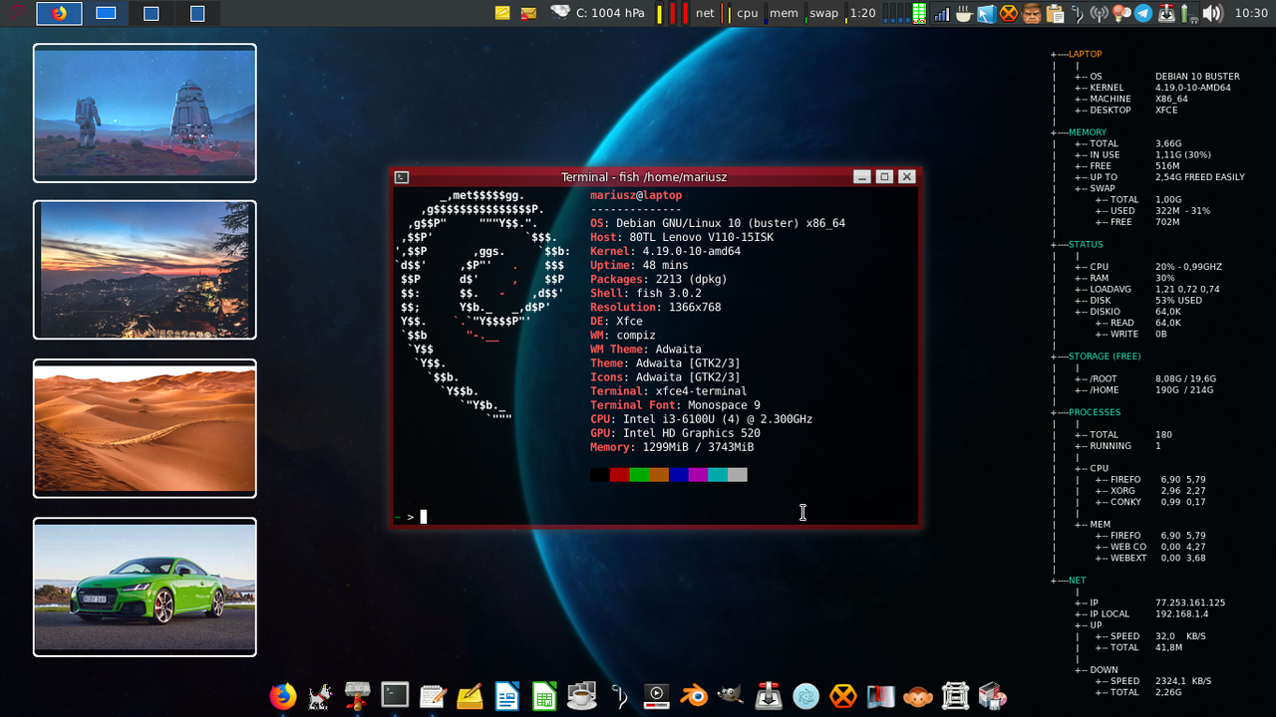Open weather applet showing 1004 hPa
The width and height of the screenshot is (1276, 717).
[599, 13]
